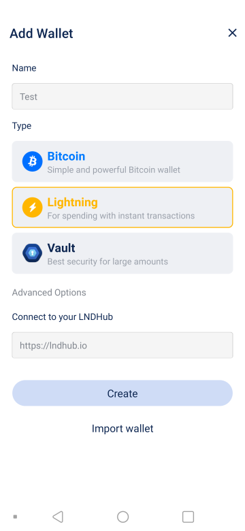Tap the blue hexagon Vault icon

click(x=33, y=253)
